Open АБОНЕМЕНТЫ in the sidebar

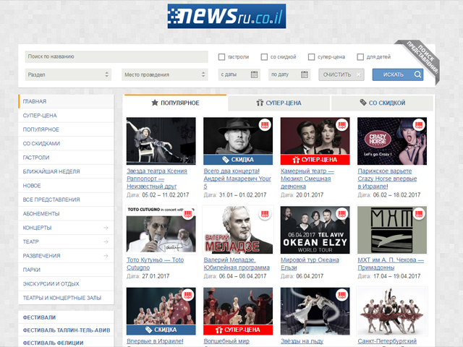(66, 214)
